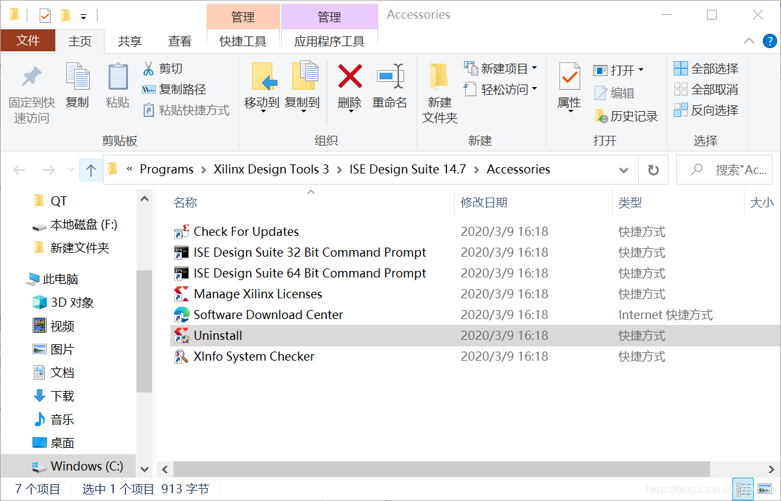This screenshot has width=781, height=501.
Task: Open 下载 (Downloads) in navigation pane
Action: click(54, 396)
